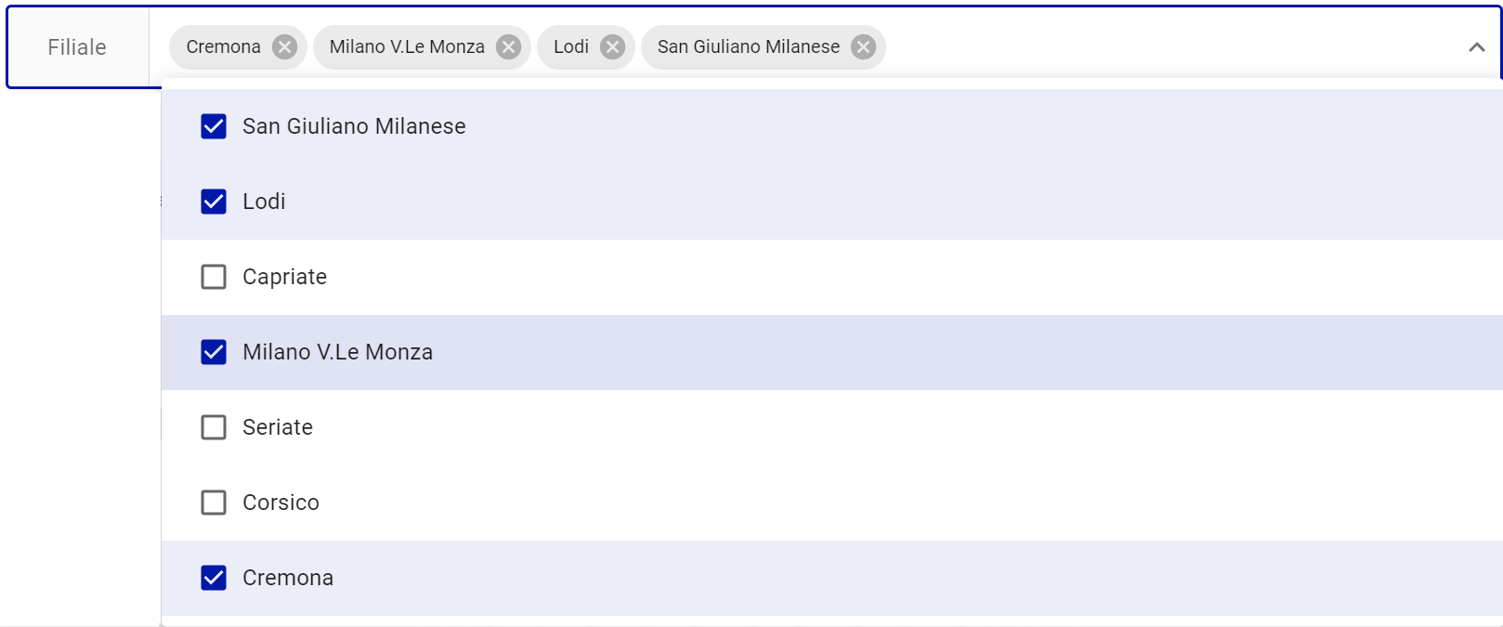
Task: Check the Seriate checkbox
Action: 214,427
